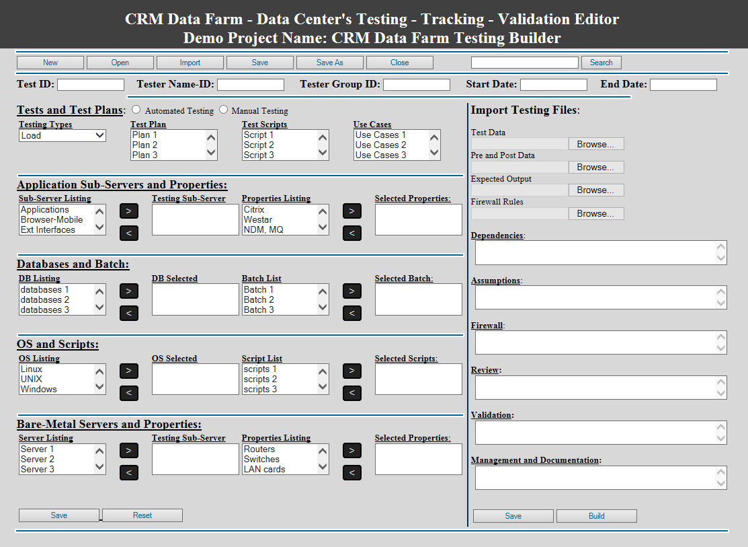Screen dimensions: 748x547
Task: Click right arrow to add scripts 1
Action: click(351, 371)
